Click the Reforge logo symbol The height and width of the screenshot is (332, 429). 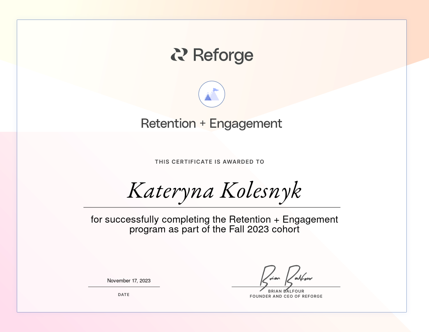pos(179,55)
